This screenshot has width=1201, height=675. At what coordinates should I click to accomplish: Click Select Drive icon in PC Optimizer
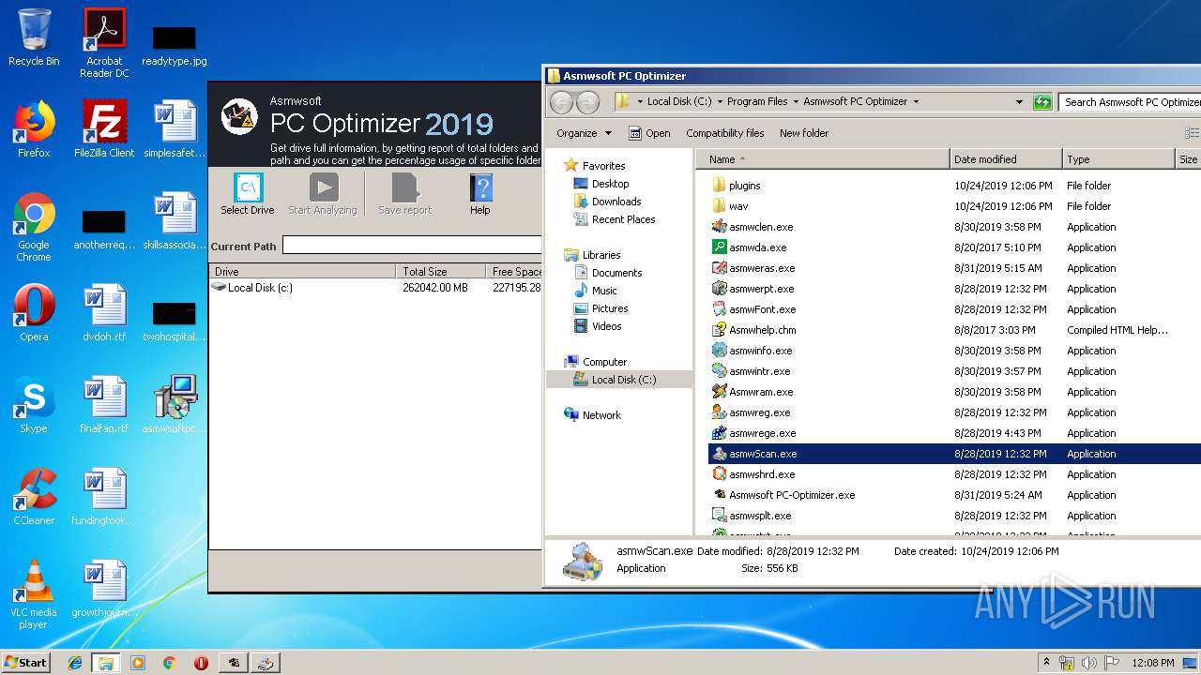[x=248, y=195]
